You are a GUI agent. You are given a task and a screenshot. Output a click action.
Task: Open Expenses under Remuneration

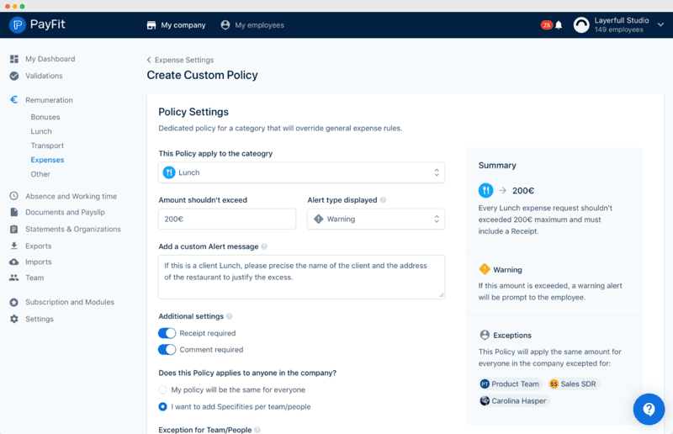click(x=47, y=160)
